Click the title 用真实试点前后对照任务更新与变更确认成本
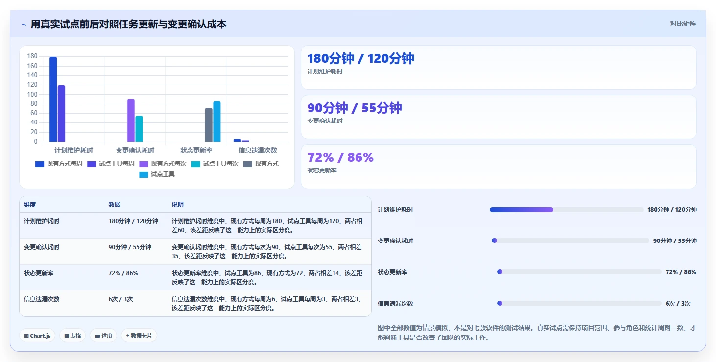 (128, 24)
